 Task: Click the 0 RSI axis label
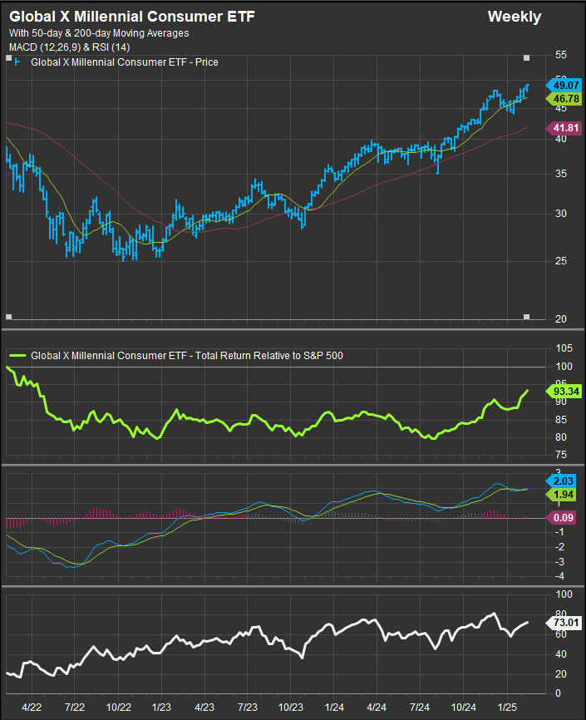tap(558, 693)
